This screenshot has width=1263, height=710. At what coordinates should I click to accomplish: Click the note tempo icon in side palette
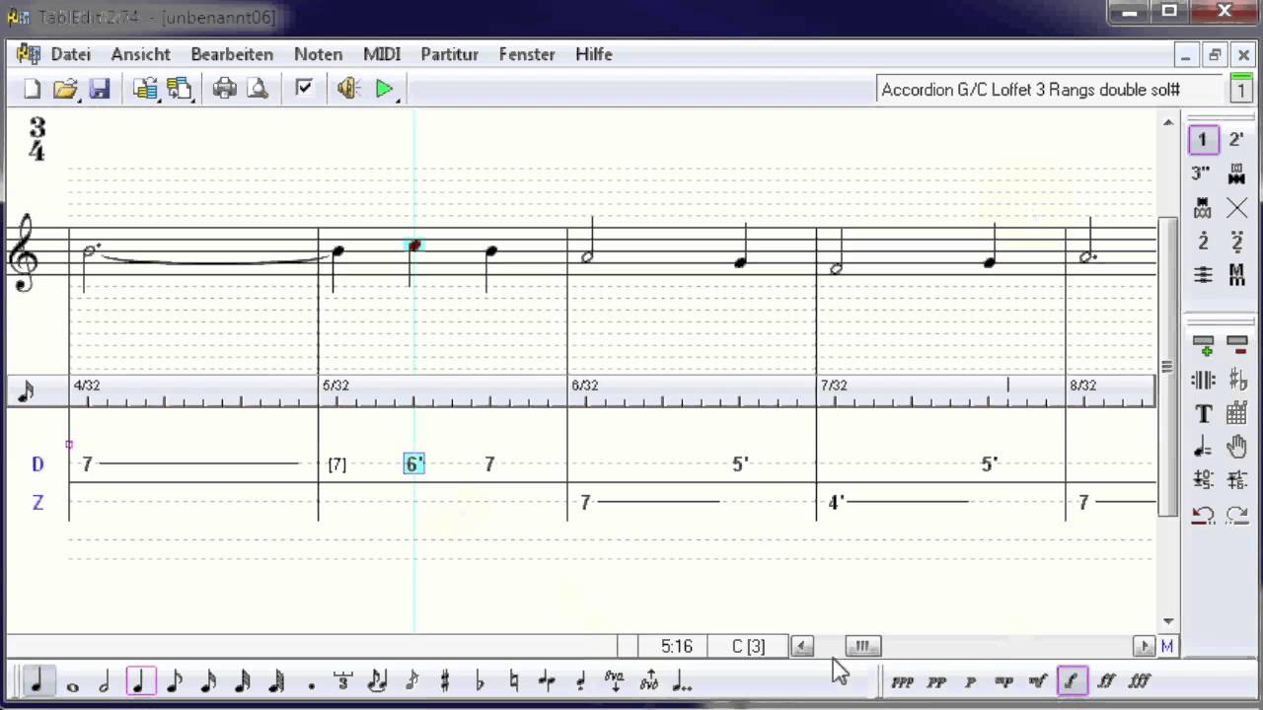click(x=1203, y=448)
